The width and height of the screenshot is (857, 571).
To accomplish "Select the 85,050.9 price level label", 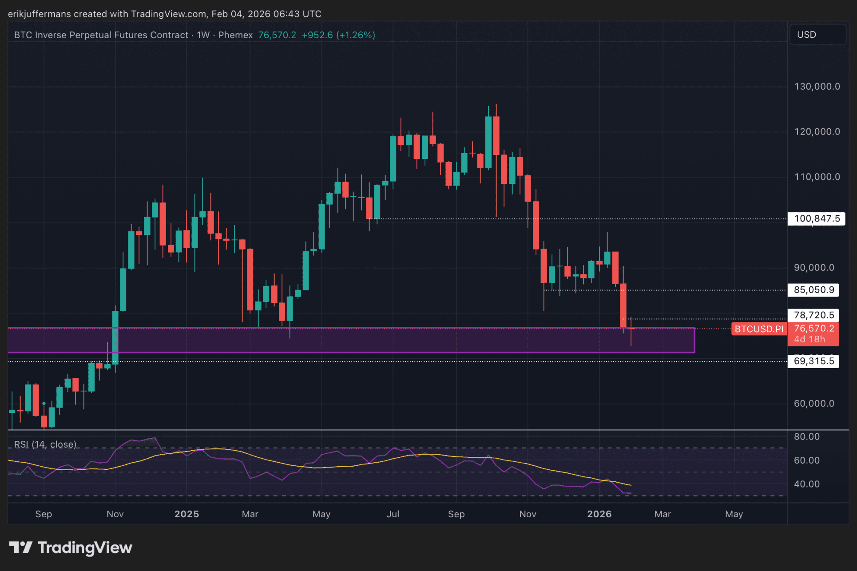I will point(813,290).
